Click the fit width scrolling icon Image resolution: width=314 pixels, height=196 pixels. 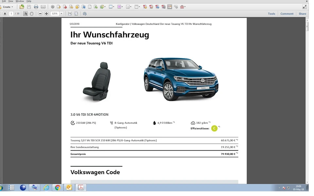(x=70, y=14)
